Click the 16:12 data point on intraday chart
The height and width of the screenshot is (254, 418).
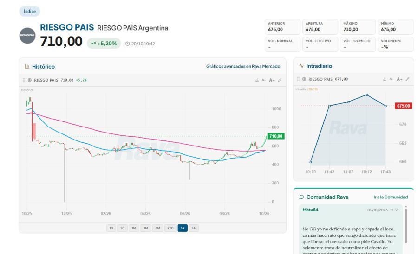(367, 95)
